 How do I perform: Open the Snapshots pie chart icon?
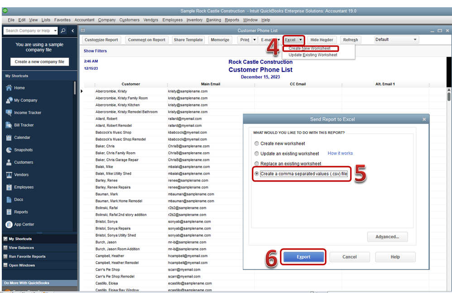coord(9,150)
